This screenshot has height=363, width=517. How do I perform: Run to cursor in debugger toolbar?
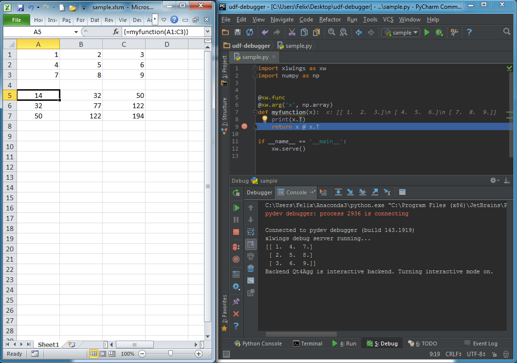tap(387, 192)
